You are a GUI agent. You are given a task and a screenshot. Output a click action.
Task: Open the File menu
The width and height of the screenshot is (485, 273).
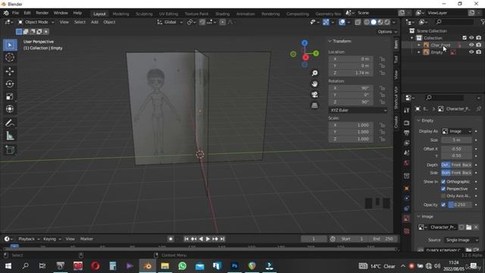[15, 13]
